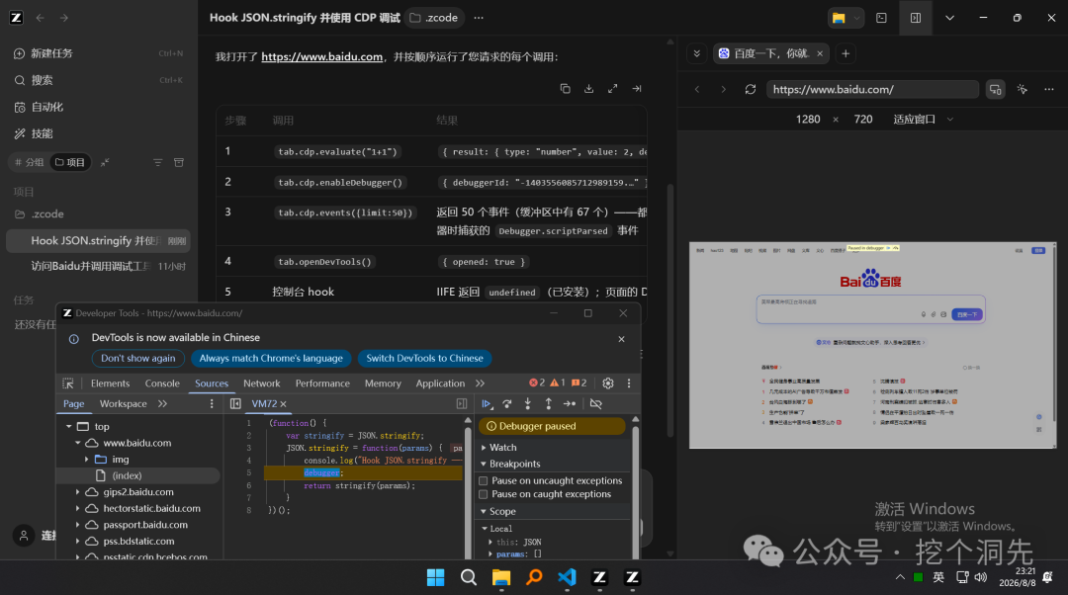Expand the results table to fullscreen
The width and height of the screenshot is (1068, 595).
coord(612,89)
